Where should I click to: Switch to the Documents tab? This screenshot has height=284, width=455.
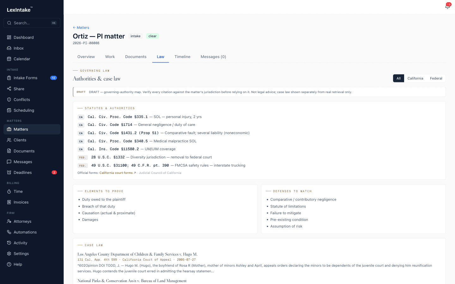[136, 57]
